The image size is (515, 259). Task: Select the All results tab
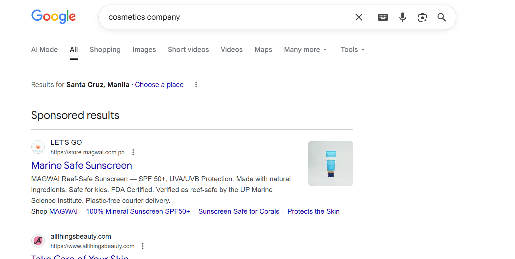tap(74, 50)
